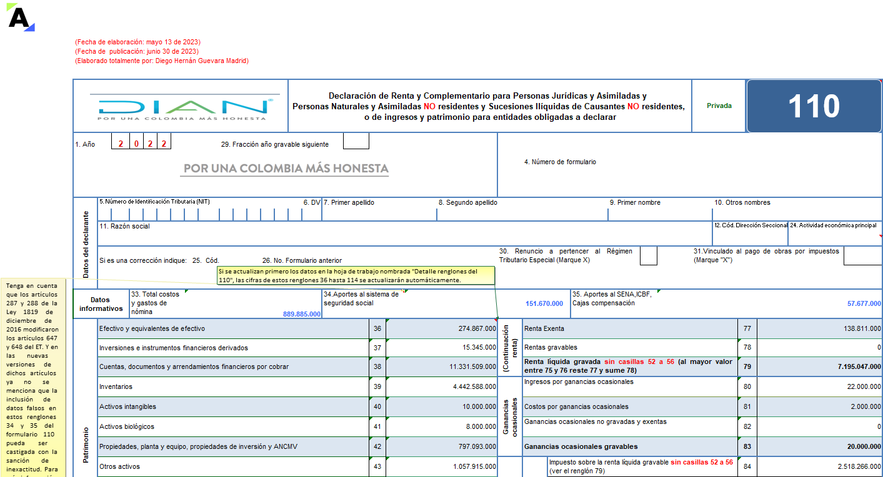883x477 pixels.
Task: Select Activos biológicos value 8.000.000
Action: tap(441, 427)
